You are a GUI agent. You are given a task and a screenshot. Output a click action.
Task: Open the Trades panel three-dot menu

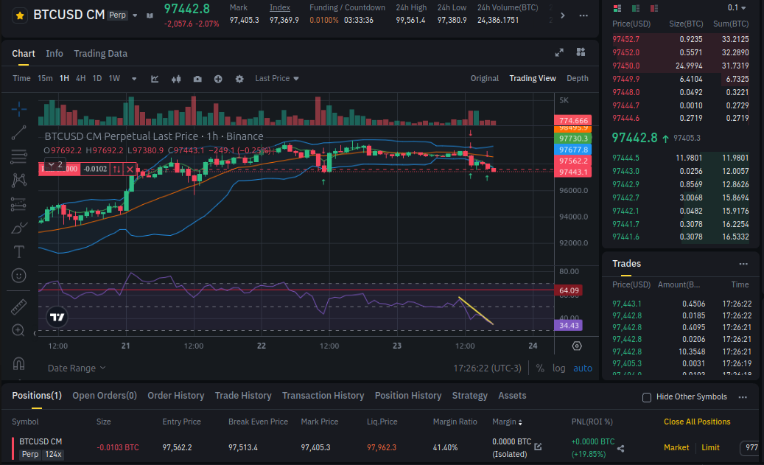(x=743, y=264)
